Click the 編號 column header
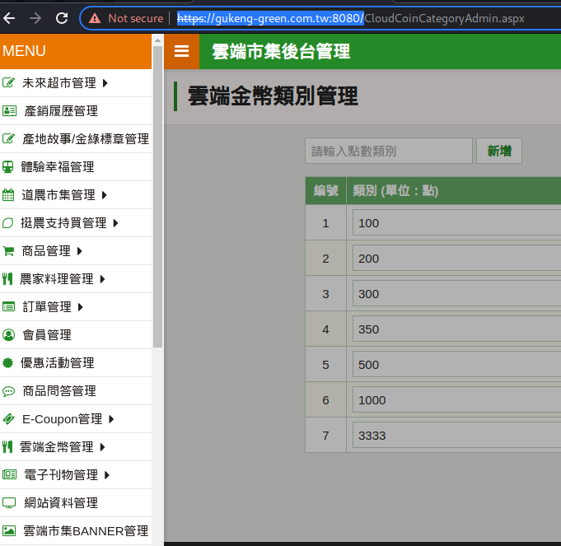This screenshot has height=546, width=561. click(325, 190)
